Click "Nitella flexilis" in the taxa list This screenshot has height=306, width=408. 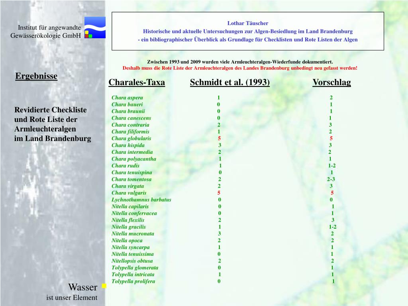pos(128,220)
